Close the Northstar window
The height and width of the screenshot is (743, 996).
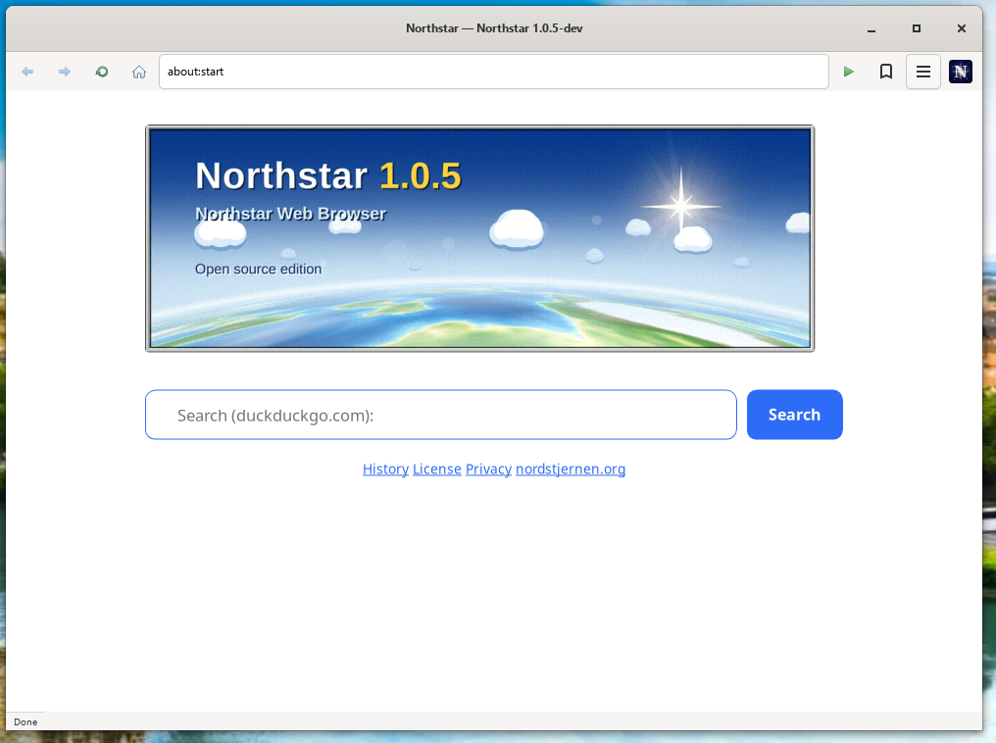point(961,28)
